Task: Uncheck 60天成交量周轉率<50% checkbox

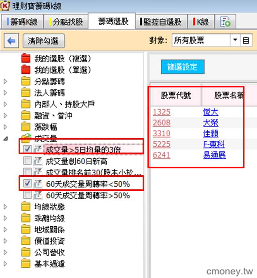Action: tap(27, 183)
